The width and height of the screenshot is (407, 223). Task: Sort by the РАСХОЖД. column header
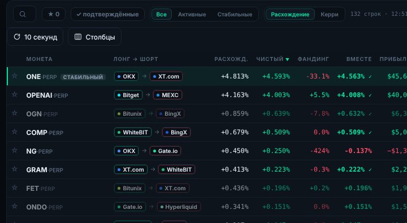(231, 59)
